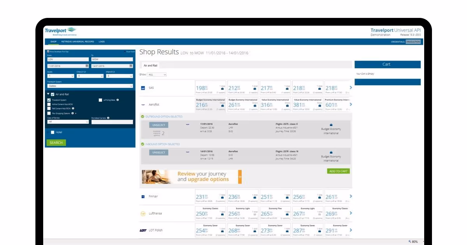Click the plus icon on the review banner

click(240, 177)
